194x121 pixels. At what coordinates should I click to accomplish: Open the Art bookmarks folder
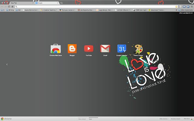(18, 10)
